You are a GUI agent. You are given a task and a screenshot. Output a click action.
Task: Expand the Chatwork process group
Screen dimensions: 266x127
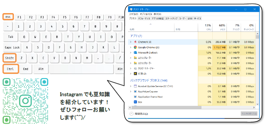[131, 42]
